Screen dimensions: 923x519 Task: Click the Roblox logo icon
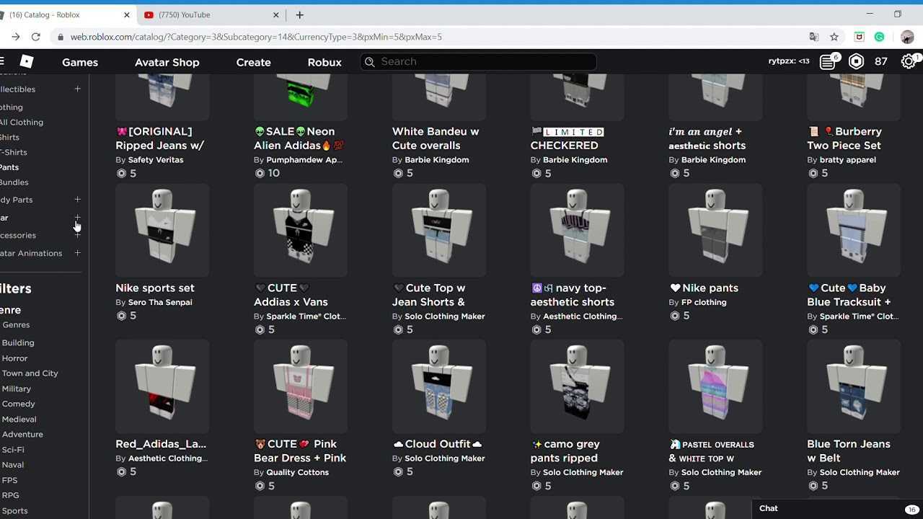[27, 61]
